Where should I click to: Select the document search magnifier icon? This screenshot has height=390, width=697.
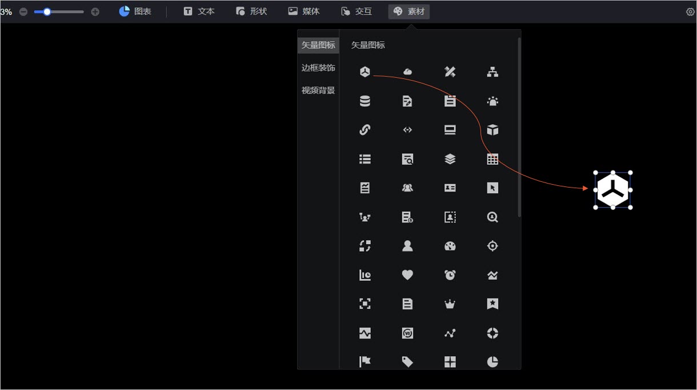407,160
